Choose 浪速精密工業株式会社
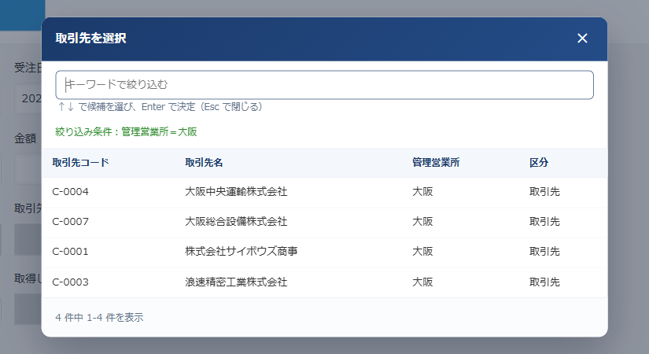Image resolution: width=649 pixels, height=354 pixels. click(x=236, y=282)
